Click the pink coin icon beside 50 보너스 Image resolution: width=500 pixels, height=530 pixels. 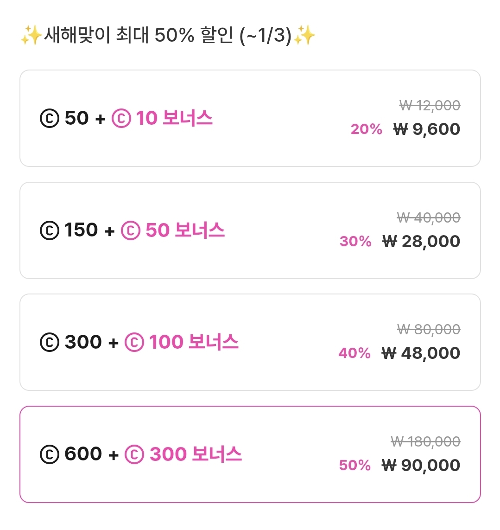pos(131,230)
